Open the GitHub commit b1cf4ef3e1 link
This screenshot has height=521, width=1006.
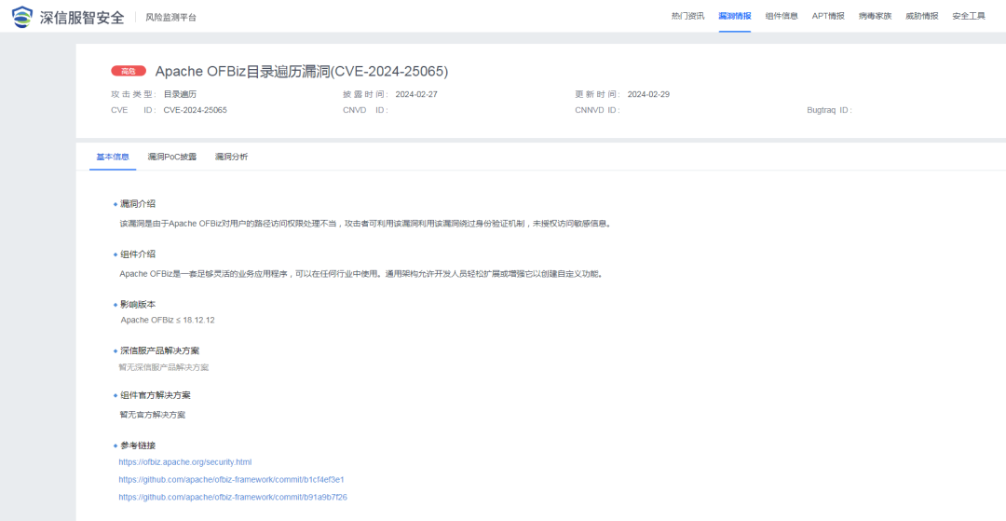point(232,479)
